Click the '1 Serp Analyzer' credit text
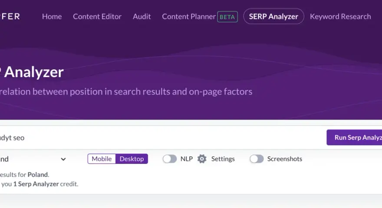Screen dimensions: 382x208 (x=36, y=184)
